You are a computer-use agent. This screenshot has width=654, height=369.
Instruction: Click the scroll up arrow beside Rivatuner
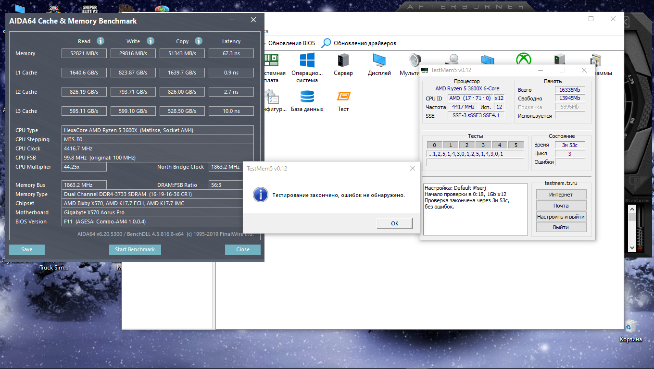(632, 209)
